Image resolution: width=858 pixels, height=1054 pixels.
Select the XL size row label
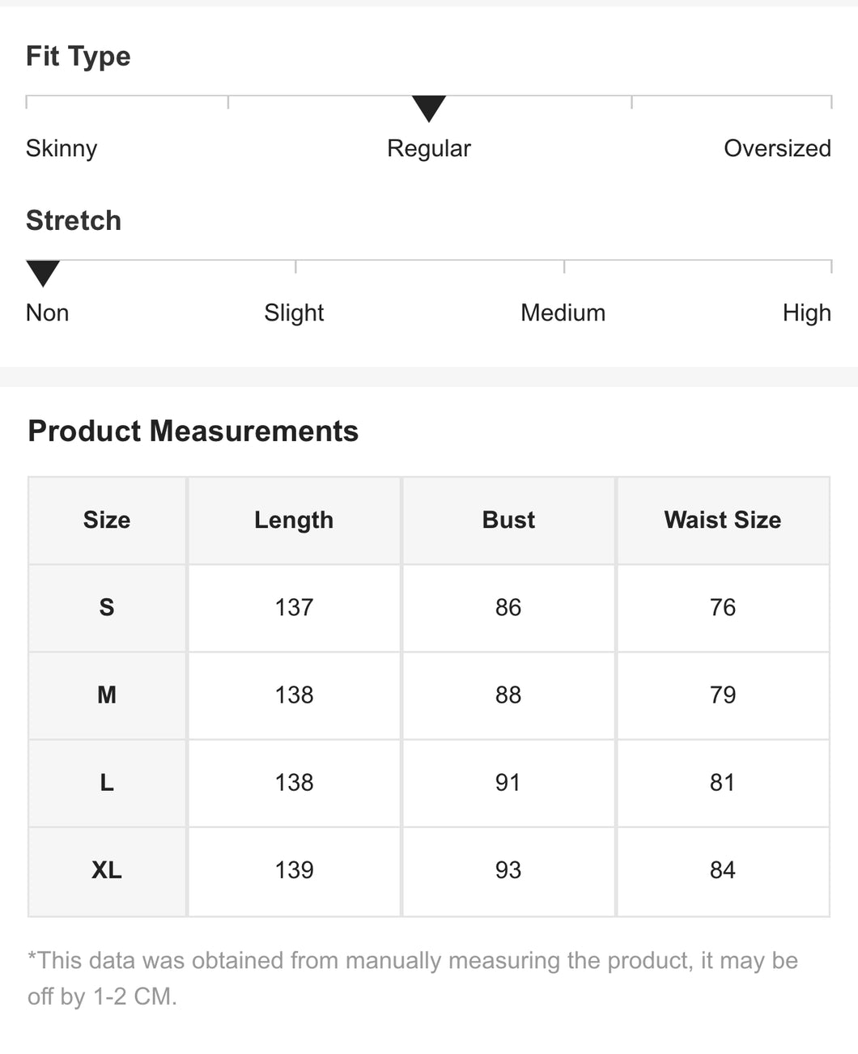pyautogui.click(x=107, y=870)
